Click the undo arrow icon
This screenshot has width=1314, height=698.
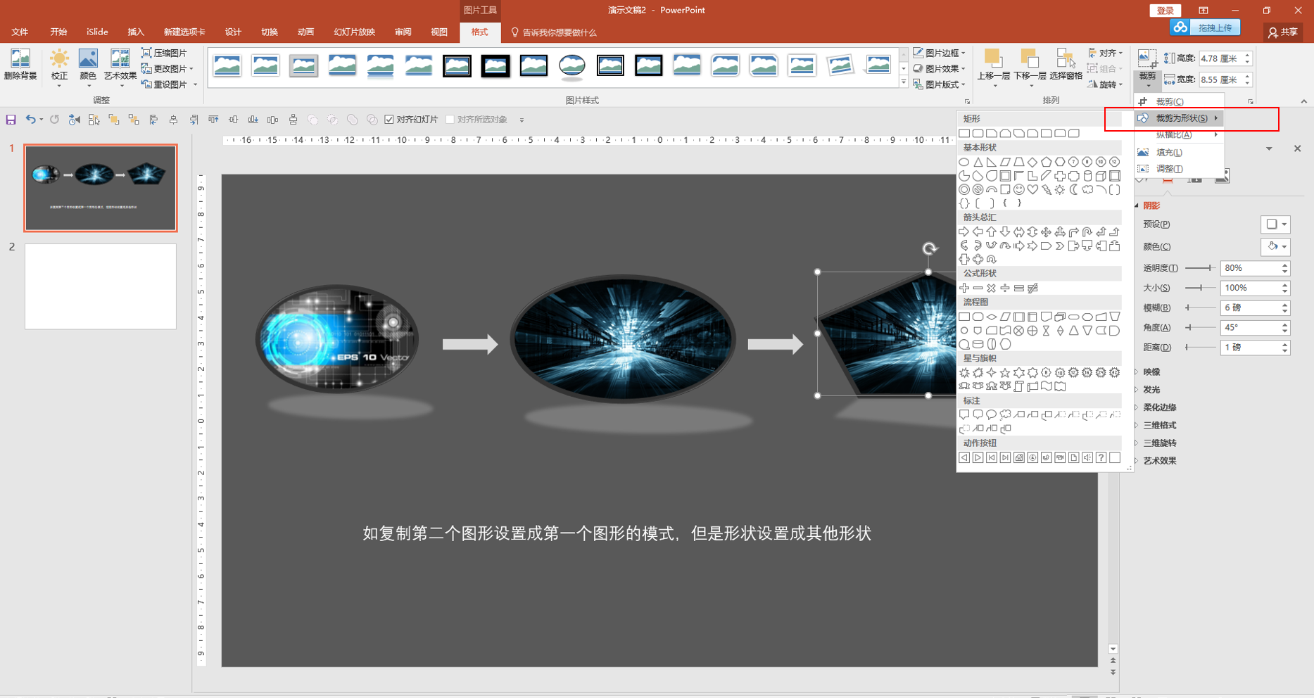30,120
